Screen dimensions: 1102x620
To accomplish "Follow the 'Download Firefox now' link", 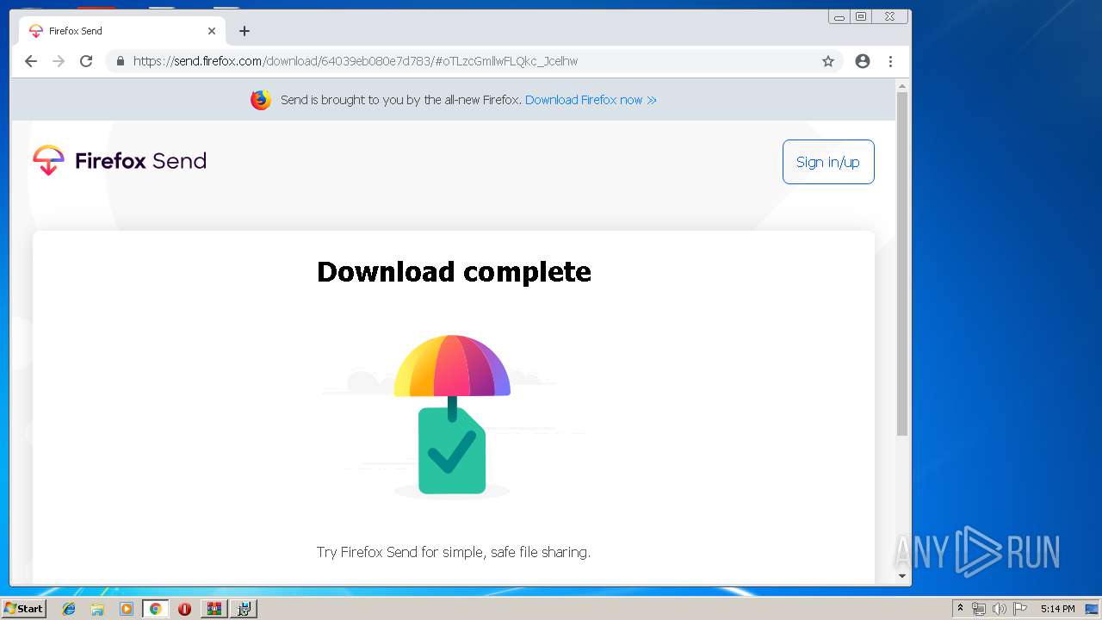I will point(591,100).
